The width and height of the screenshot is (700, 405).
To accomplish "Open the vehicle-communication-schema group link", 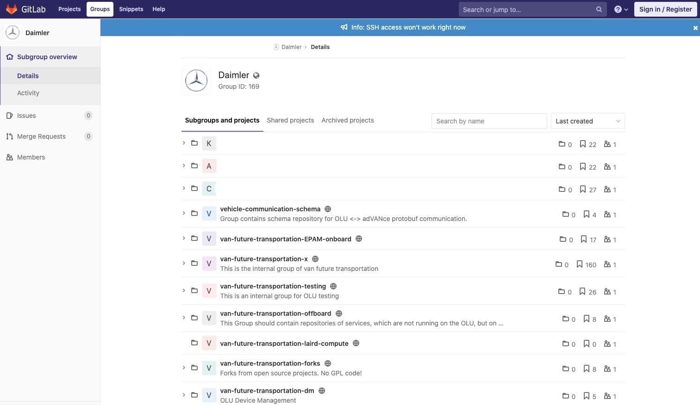I will [270, 209].
